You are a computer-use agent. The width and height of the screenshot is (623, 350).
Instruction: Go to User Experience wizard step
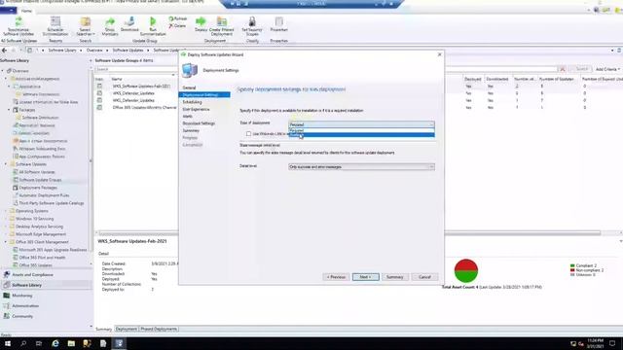click(196, 109)
